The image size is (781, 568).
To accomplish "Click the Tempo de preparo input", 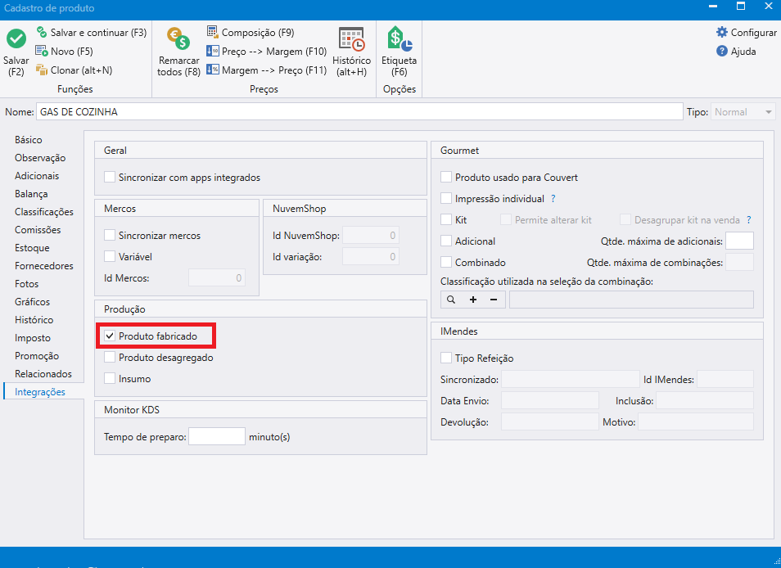I will (217, 436).
